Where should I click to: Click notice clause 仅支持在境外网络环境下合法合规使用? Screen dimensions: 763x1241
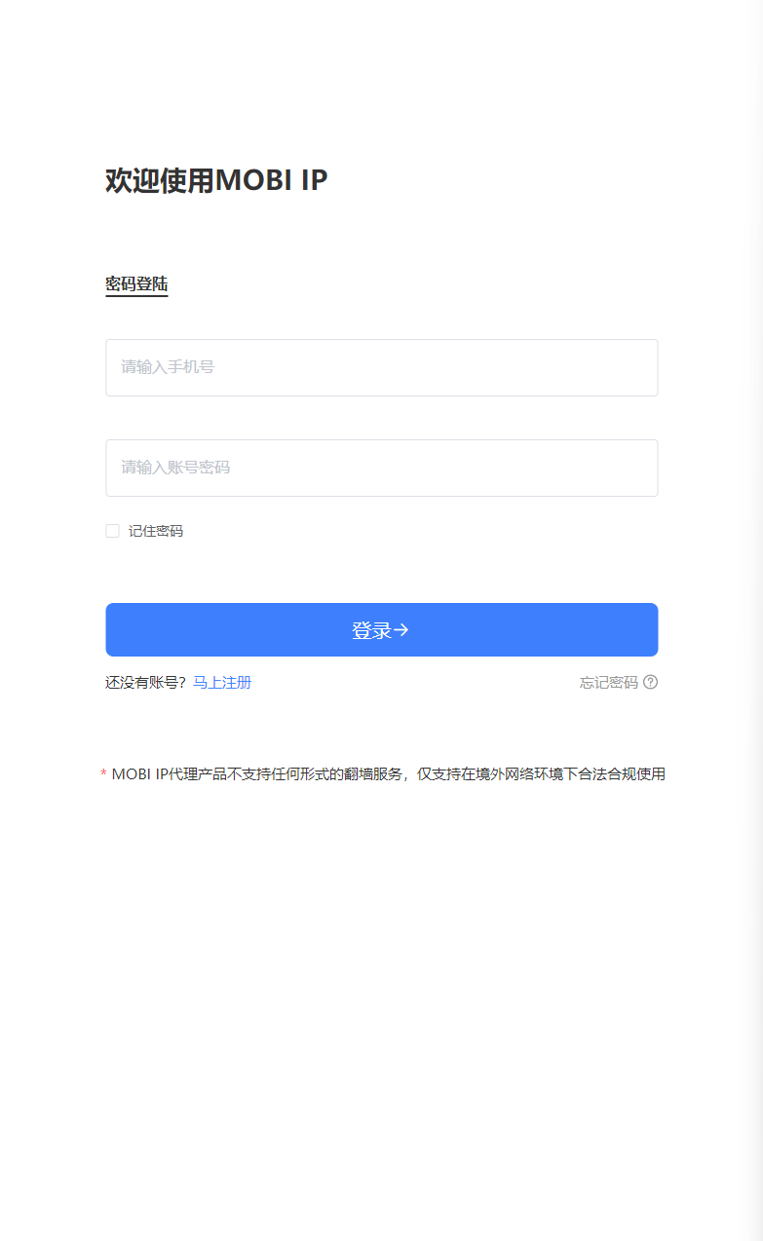[541, 774]
